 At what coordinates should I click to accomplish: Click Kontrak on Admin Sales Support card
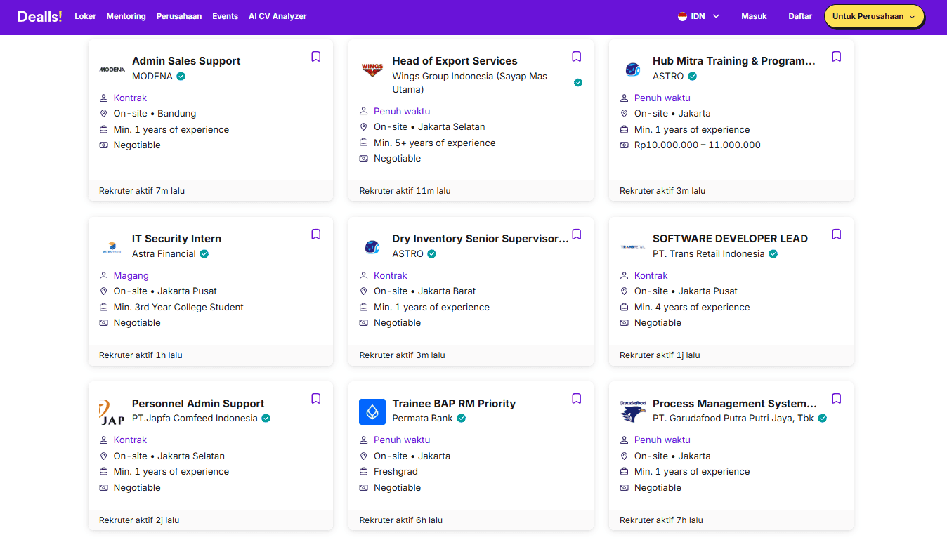130,98
